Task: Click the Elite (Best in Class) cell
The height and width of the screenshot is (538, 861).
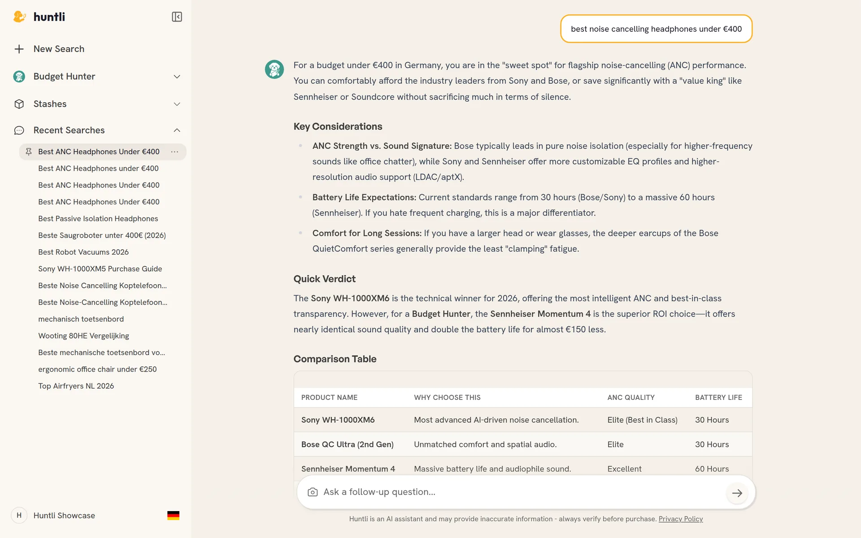Action: 642,420
